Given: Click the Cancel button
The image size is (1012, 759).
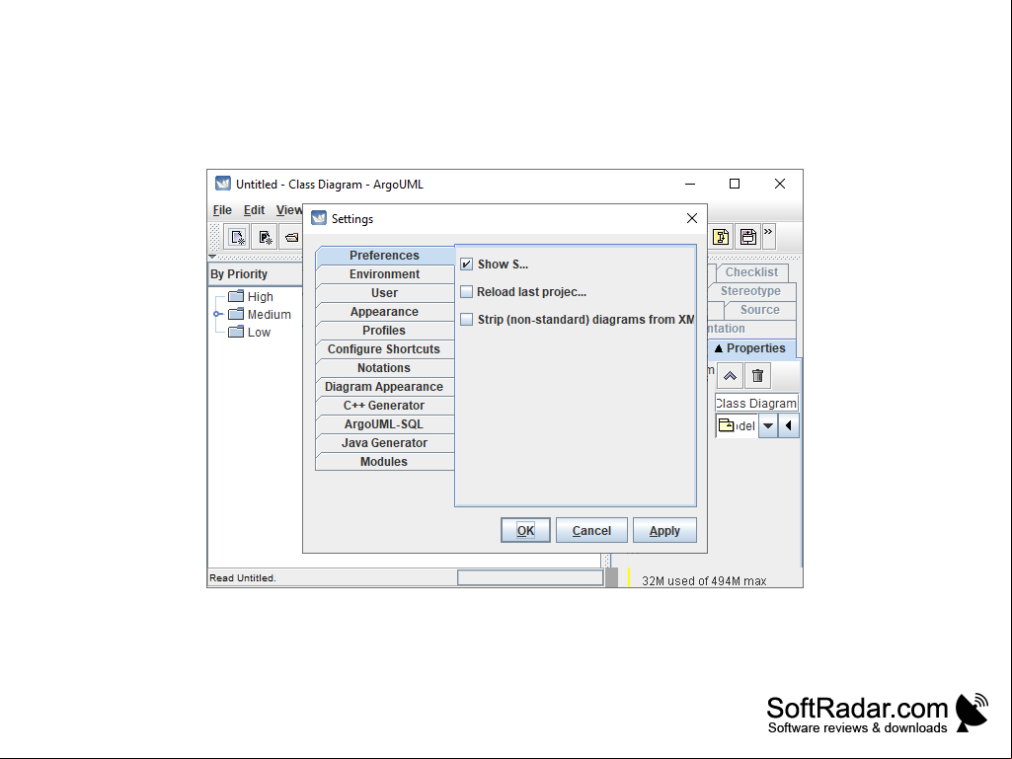Looking at the screenshot, I should (591, 531).
